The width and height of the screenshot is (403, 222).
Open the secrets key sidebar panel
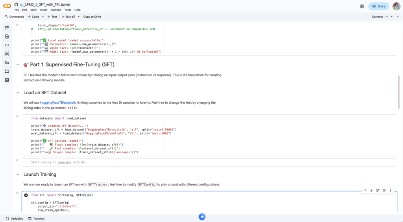[7, 62]
